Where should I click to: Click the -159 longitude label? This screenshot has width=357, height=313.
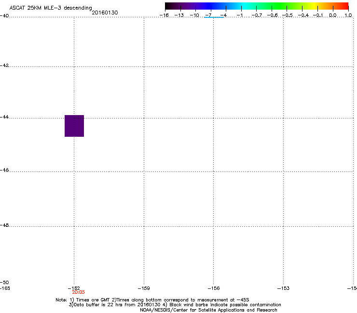point(144,288)
